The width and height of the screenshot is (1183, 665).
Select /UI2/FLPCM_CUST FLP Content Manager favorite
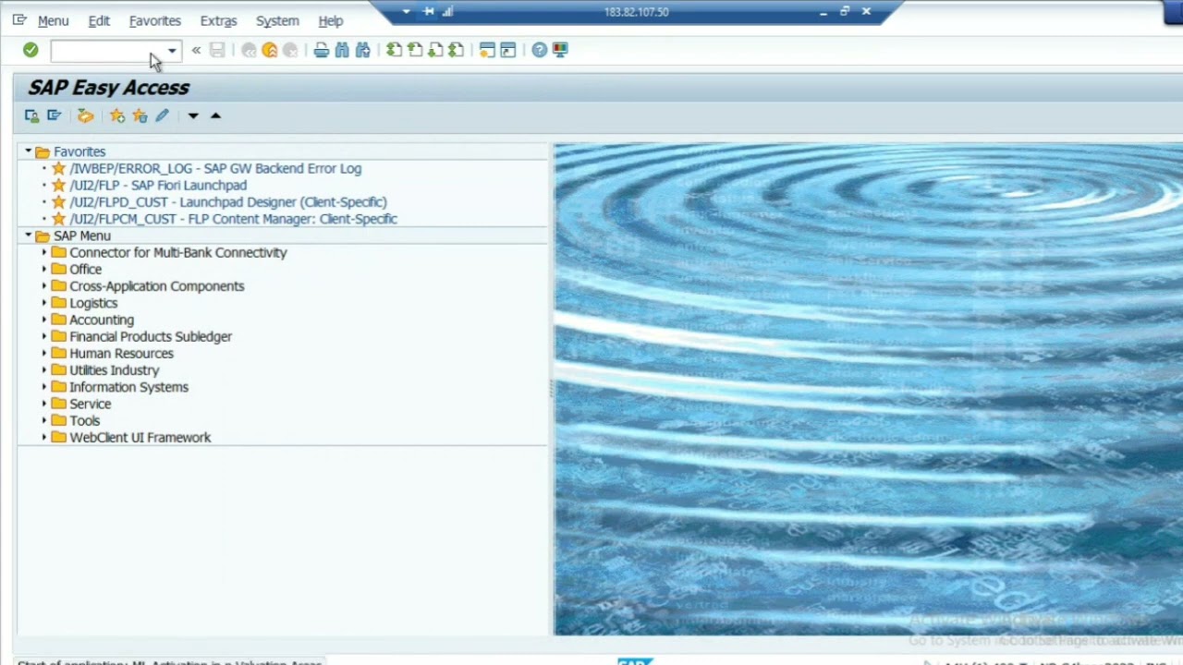(x=233, y=219)
